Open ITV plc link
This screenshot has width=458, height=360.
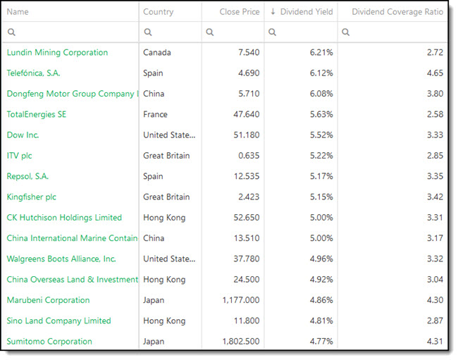click(19, 156)
